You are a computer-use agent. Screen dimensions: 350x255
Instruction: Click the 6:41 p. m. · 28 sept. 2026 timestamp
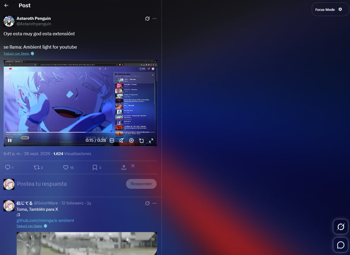pyautogui.click(x=27, y=153)
